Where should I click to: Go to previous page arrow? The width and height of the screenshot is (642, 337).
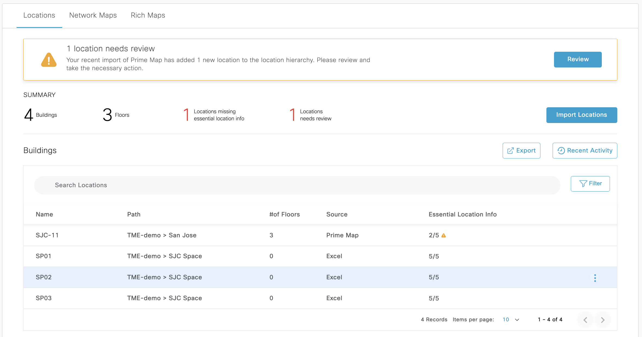pos(585,320)
